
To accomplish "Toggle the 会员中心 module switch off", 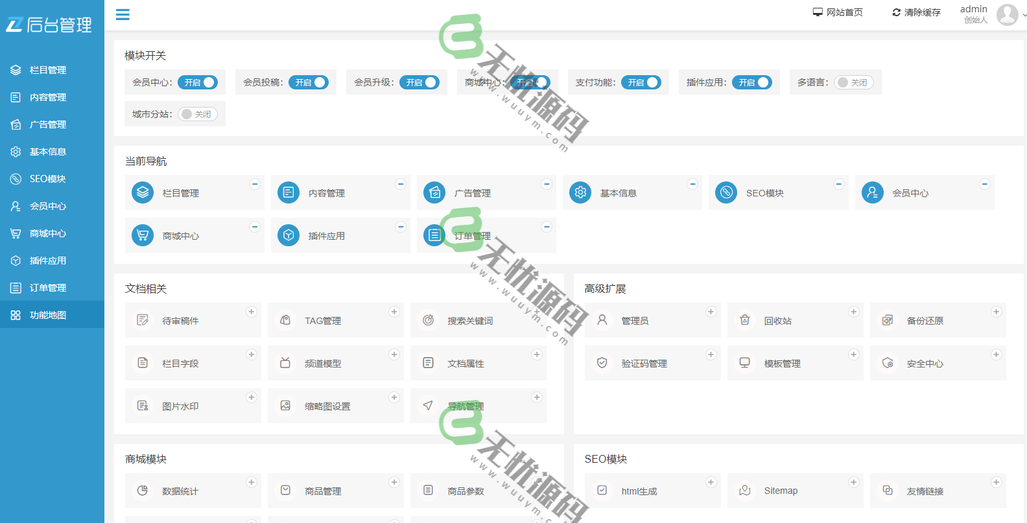I will pos(198,82).
